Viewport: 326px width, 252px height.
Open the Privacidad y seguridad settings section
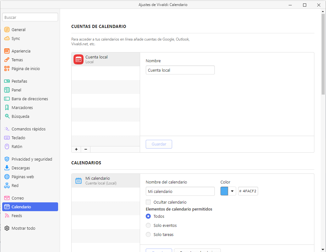[32, 159]
